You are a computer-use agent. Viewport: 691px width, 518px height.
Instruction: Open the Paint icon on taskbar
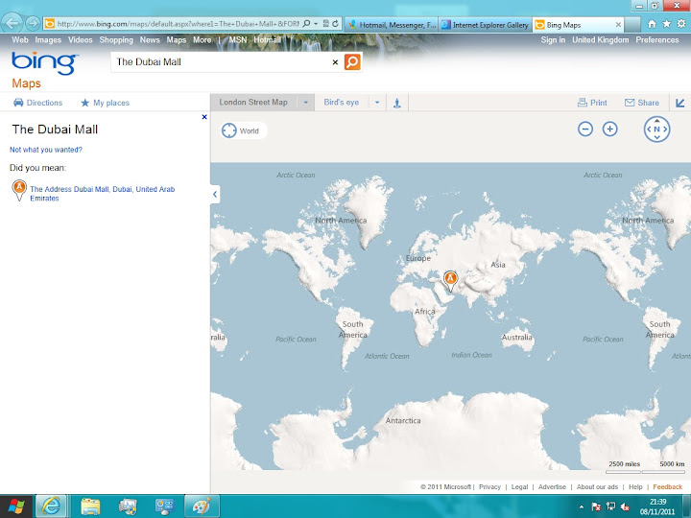[202, 506]
